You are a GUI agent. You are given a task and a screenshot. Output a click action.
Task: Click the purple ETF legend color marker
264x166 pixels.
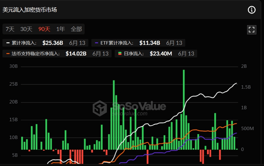(x=96, y=43)
